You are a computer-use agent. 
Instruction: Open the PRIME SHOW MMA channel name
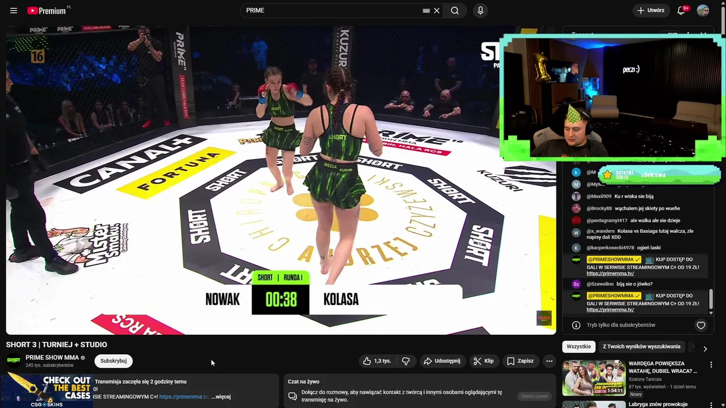pos(52,358)
